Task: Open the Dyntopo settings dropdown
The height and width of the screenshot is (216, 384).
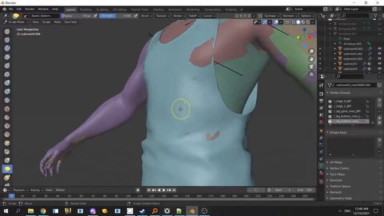Action: [271, 16]
